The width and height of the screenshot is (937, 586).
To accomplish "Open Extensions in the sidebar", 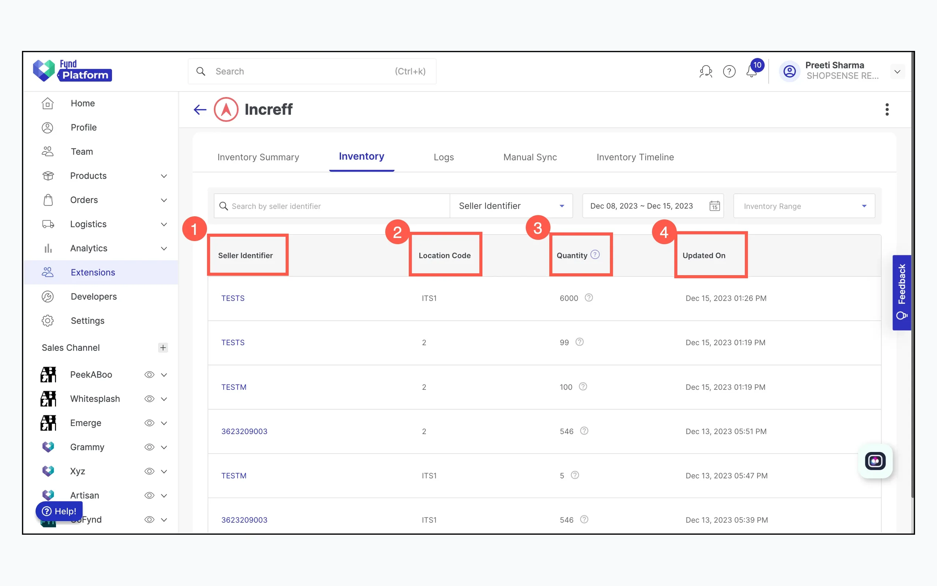I will [101, 272].
